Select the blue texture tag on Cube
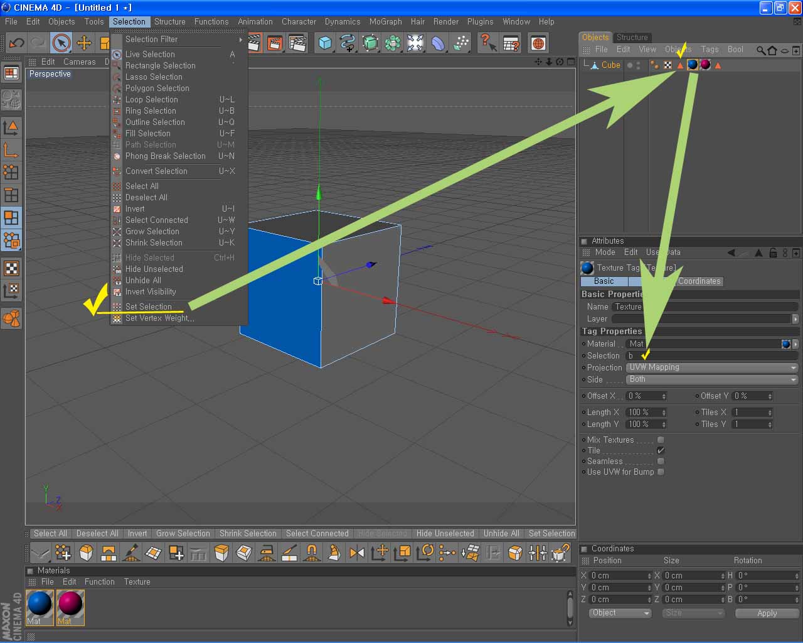This screenshot has width=803, height=643. (x=693, y=65)
